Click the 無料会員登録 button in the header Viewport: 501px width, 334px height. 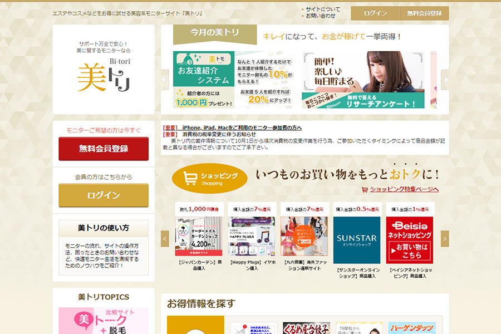424,13
